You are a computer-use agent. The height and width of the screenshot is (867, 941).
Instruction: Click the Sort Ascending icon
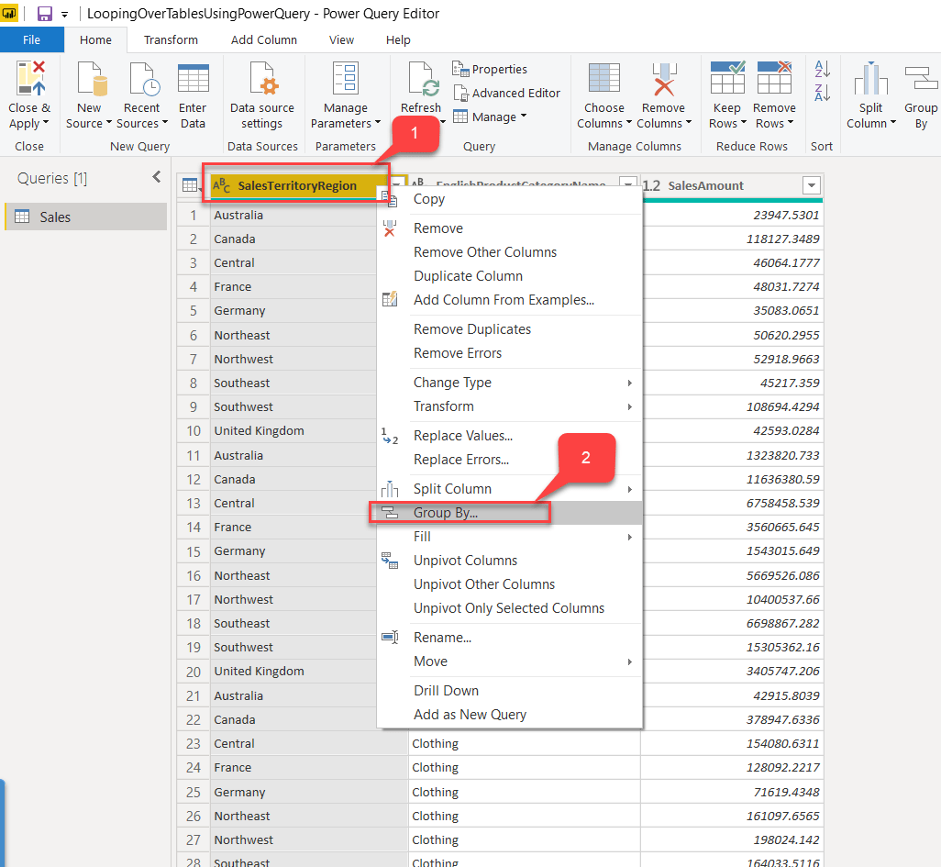(822, 69)
